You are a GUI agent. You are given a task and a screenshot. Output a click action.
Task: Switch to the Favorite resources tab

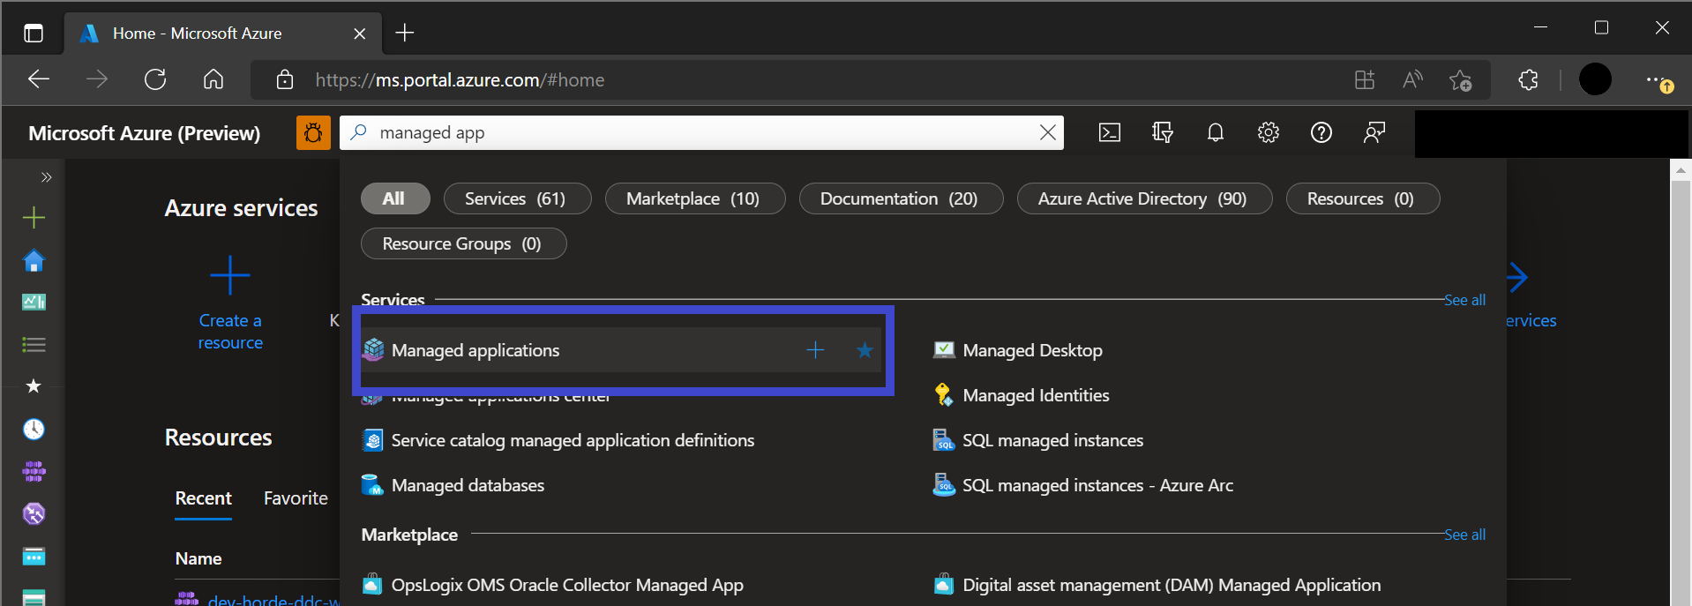(x=296, y=498)
